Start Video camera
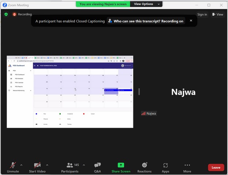 tap(37, 167)
